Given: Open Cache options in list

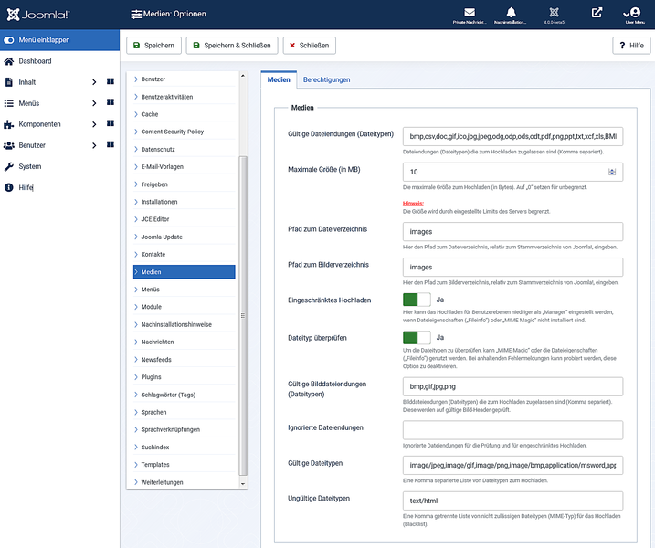Looking at the screenshot, I should [185, 114].
